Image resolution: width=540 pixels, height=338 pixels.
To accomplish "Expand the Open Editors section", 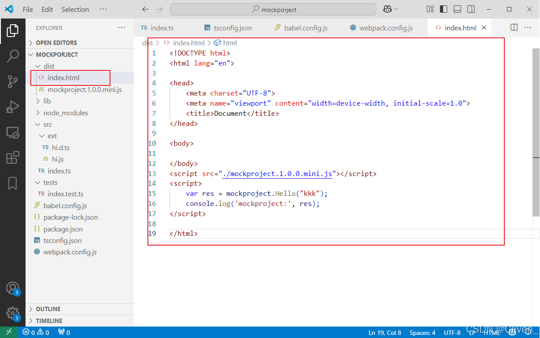I will tap(56, 43).
